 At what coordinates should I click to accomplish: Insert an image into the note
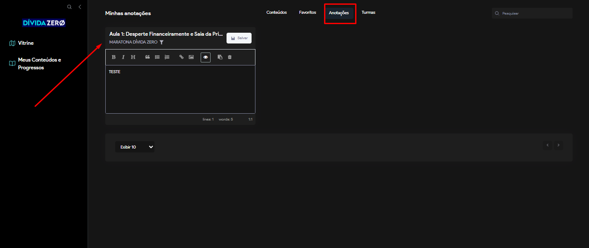(x=191, y=57)
